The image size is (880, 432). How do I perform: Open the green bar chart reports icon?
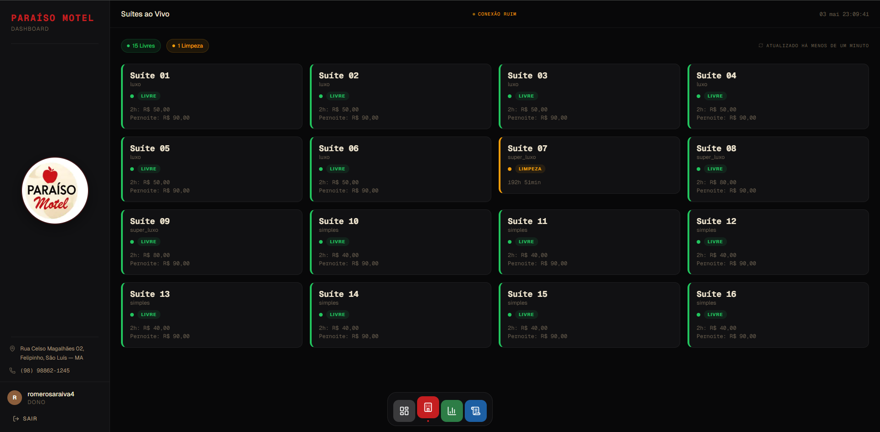coord(451,411)
